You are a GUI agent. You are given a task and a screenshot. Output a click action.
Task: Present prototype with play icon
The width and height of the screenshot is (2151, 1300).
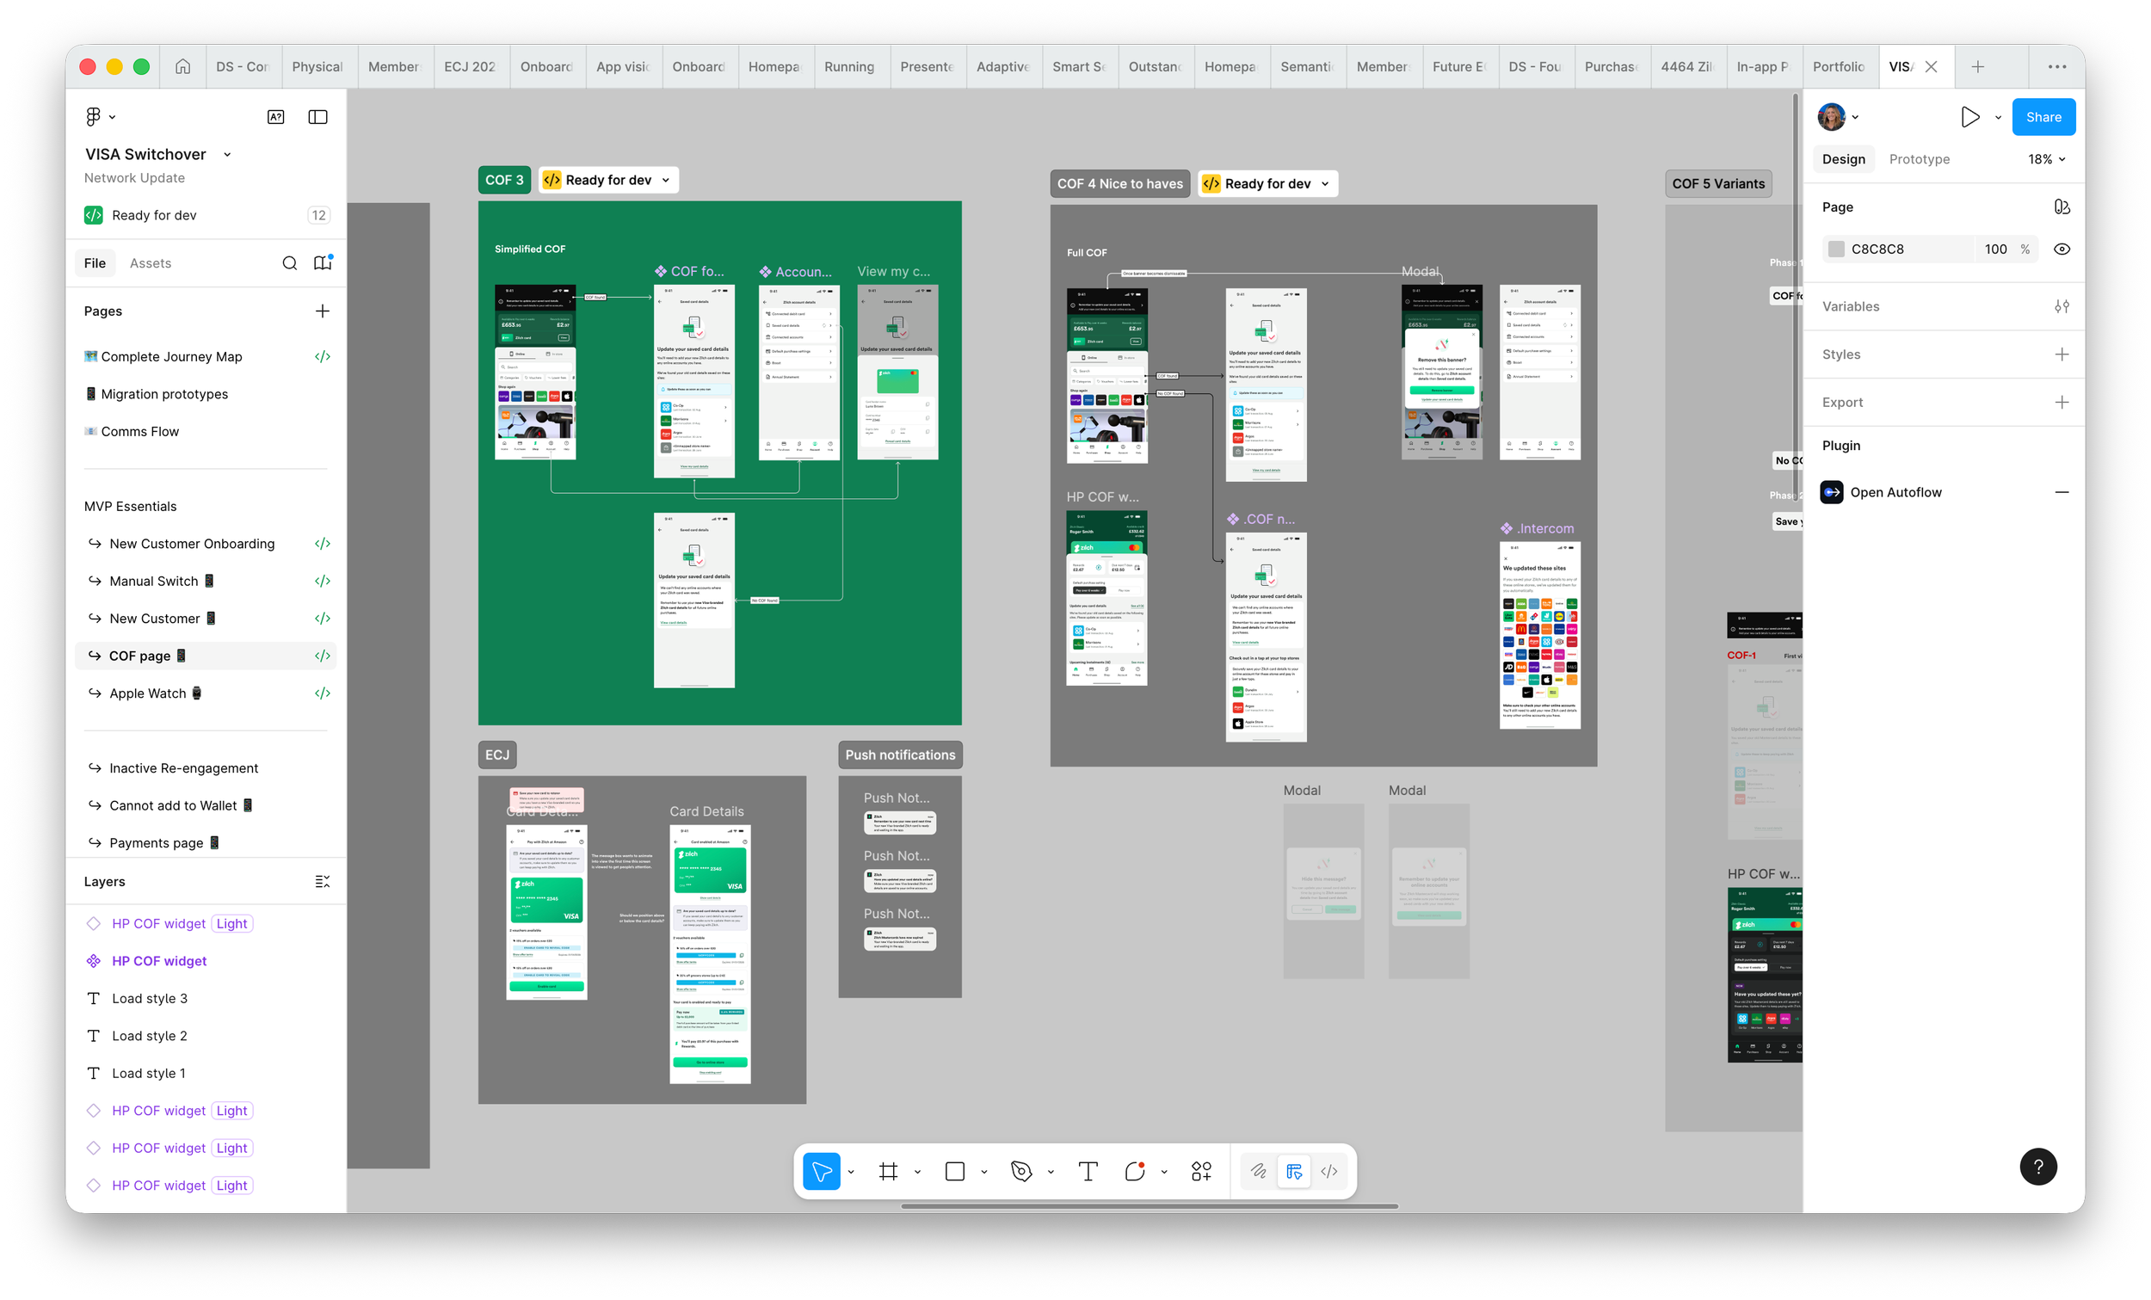click(x=1969, y=117)
